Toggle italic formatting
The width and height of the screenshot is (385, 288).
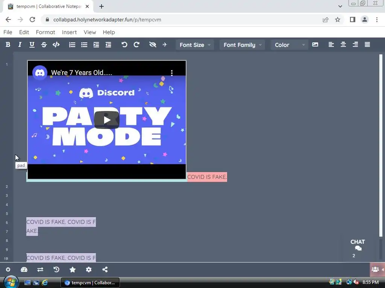(20, 45)
